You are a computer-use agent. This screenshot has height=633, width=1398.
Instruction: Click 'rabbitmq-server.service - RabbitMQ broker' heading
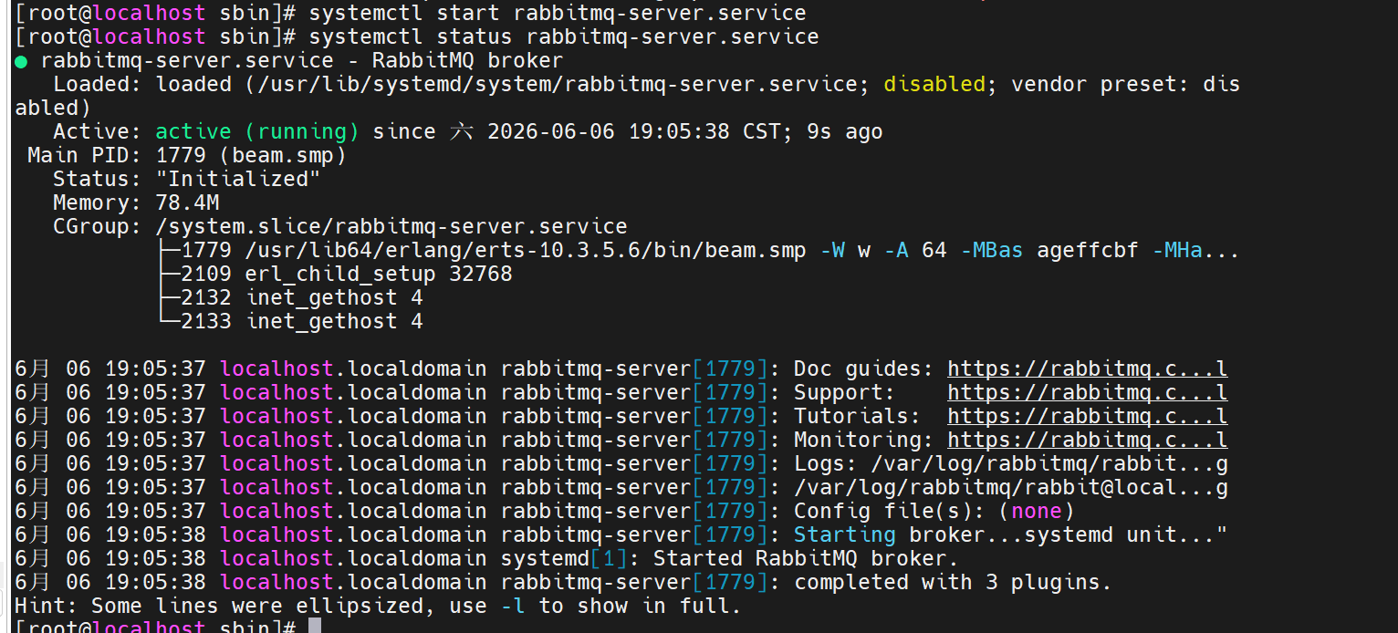pos(302,61)
